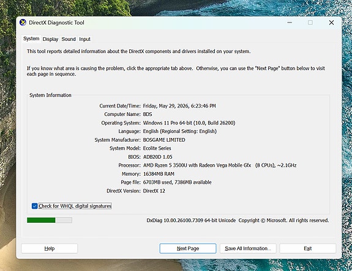Viewport: 352px width, 271px height.
Task: Click the Computer Name label
Action: pyautogui.click(x=122, y=114)
